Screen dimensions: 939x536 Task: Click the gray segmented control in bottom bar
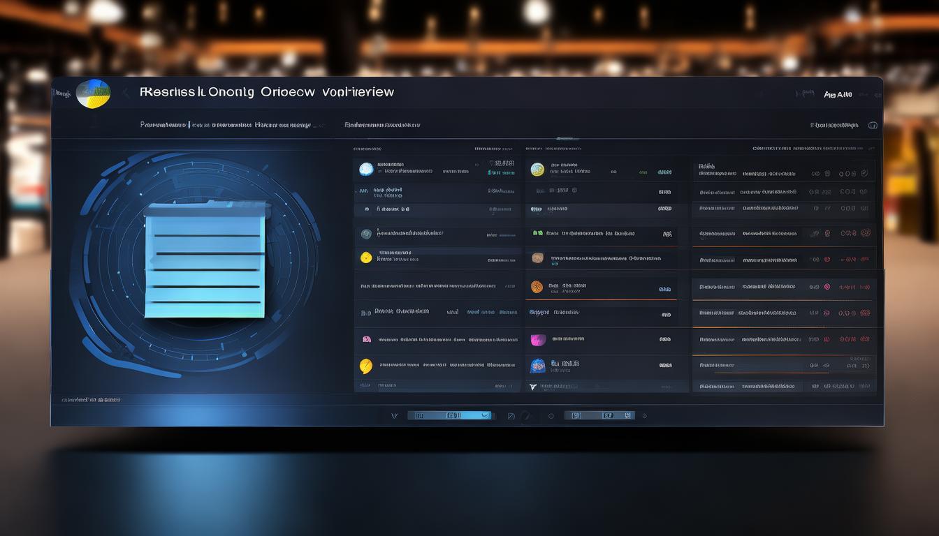pyautogui.click(x=599, y=415)
